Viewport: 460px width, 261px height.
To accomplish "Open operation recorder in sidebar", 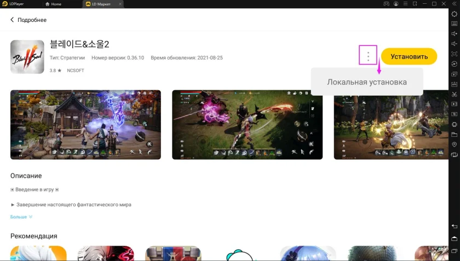I will [x=454, y=64].
